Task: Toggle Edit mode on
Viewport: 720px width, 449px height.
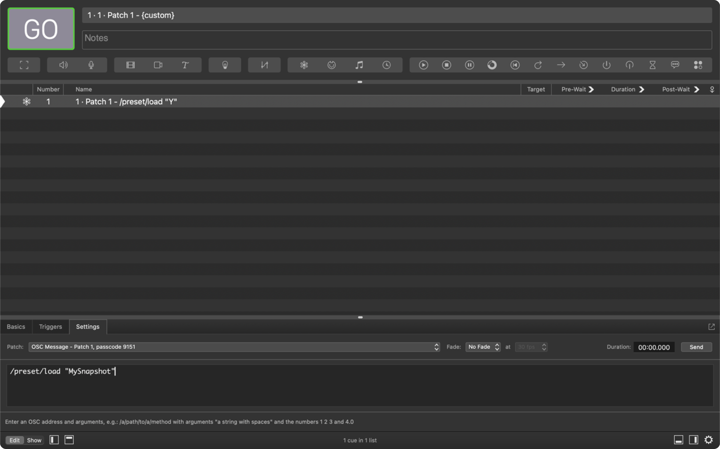Action: pyautogui.click(x=15, y=440)
